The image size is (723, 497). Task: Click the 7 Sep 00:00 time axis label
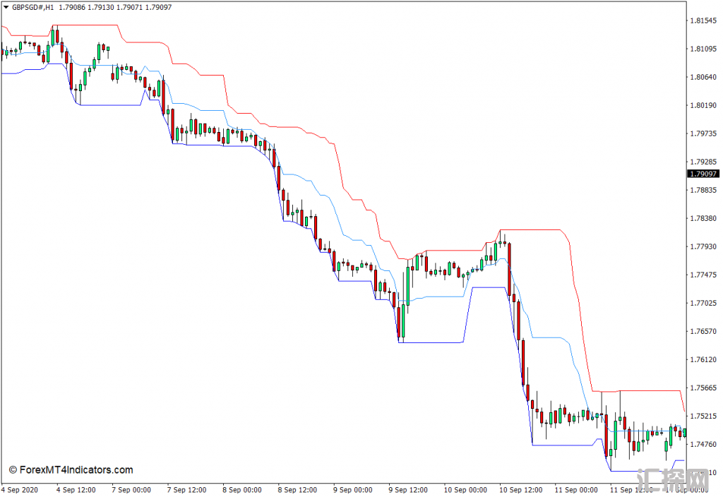131,490
